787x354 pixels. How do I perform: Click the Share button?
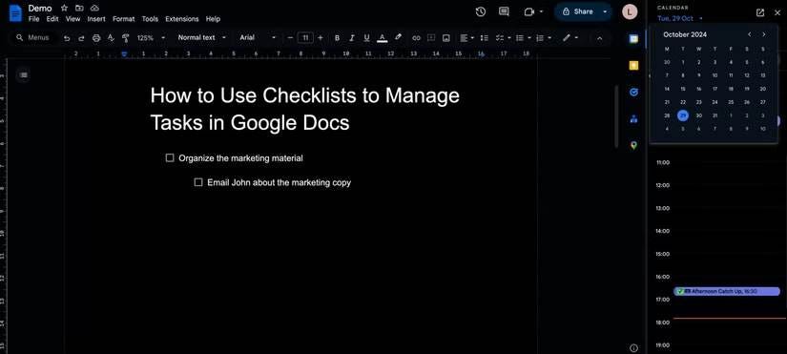pyautogui.click(x=577, y=11)
